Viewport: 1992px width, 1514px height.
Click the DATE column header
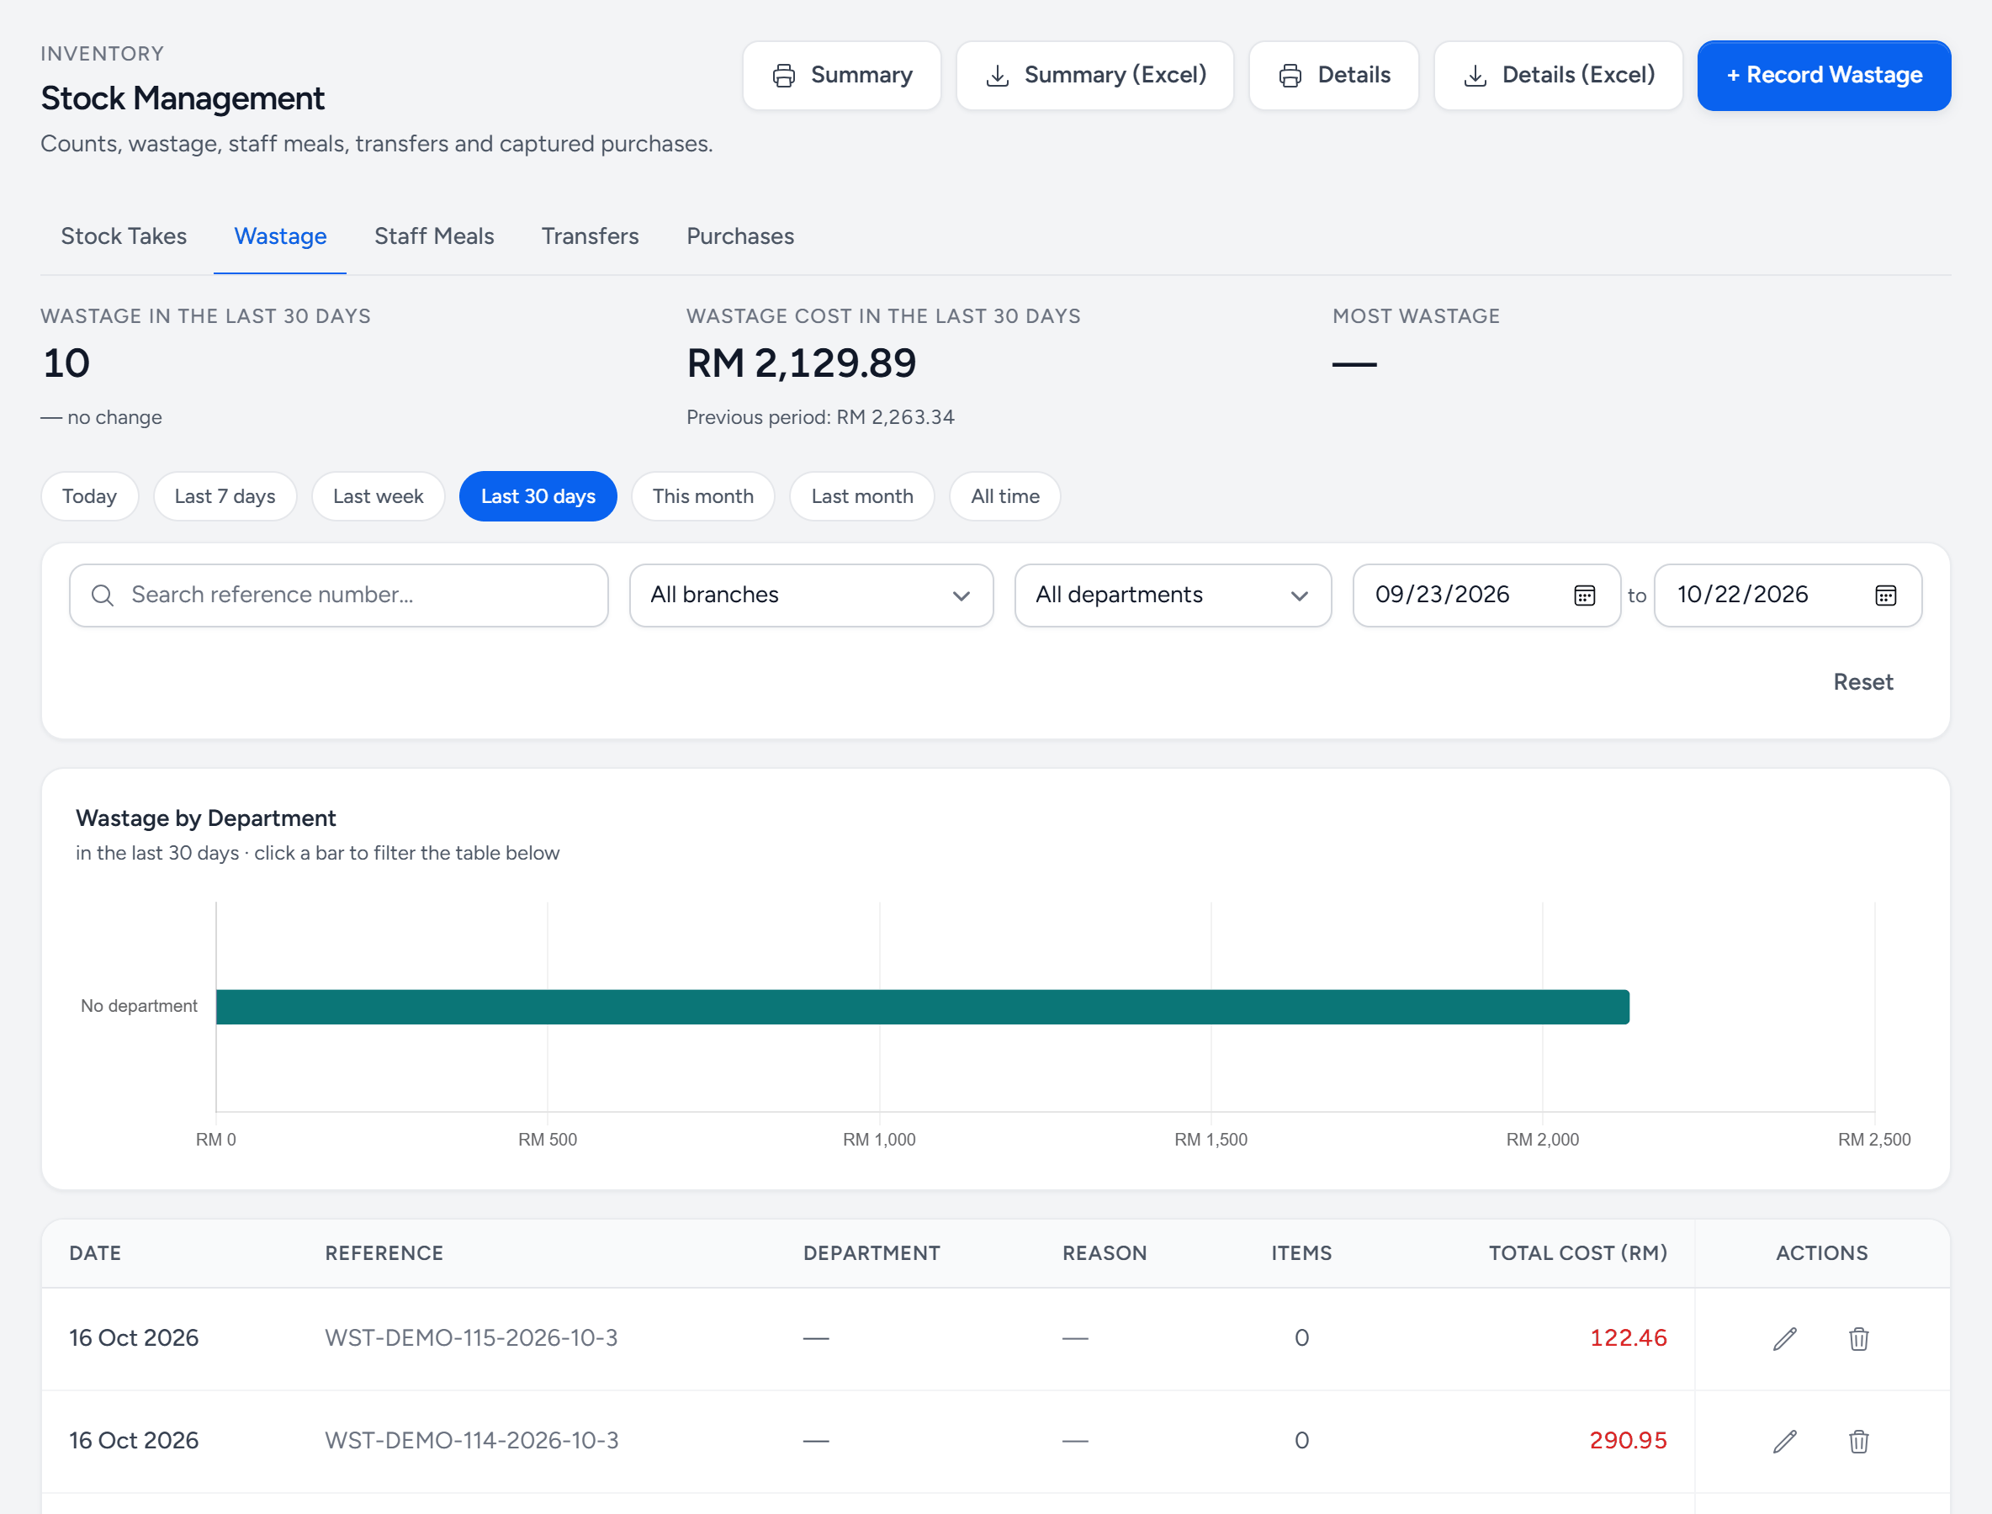pyautogui.click(x=96, y=1253)
